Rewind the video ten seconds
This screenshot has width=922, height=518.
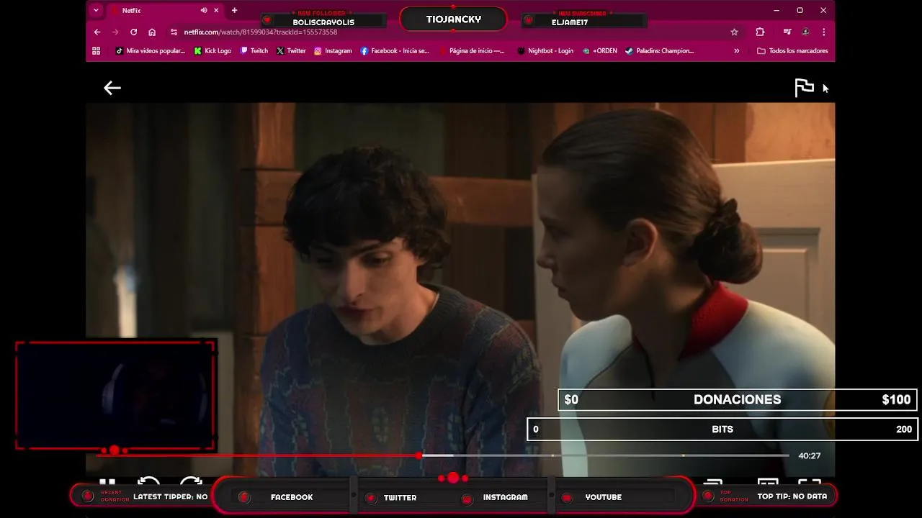[148, 482]
